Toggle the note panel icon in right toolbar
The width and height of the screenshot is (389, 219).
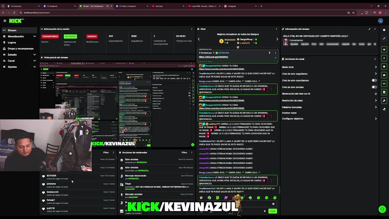[x=384, y=67]
